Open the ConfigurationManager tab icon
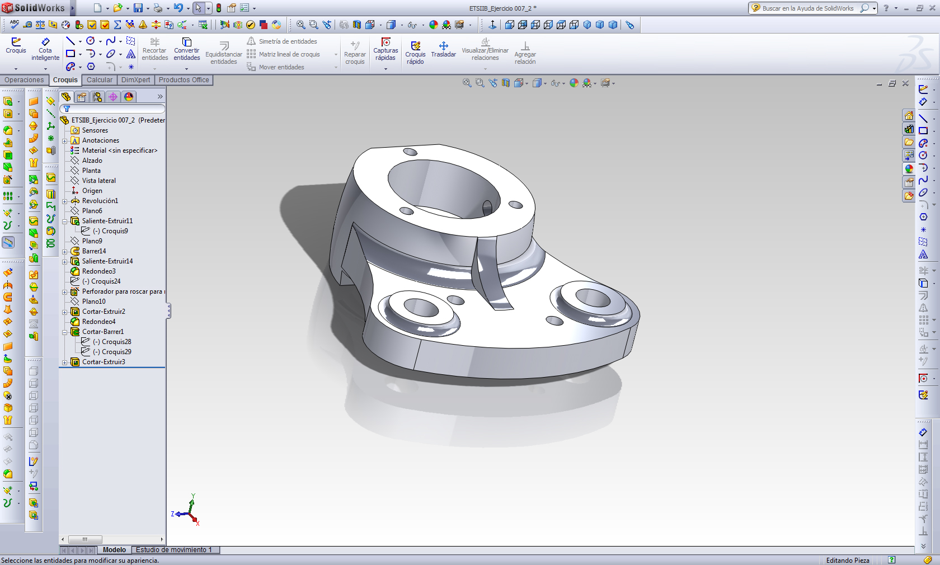 point(97,97)
